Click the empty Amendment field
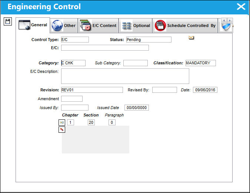Image resolution: width=250 pixels, height=193 pixels. tap(72, 99)
